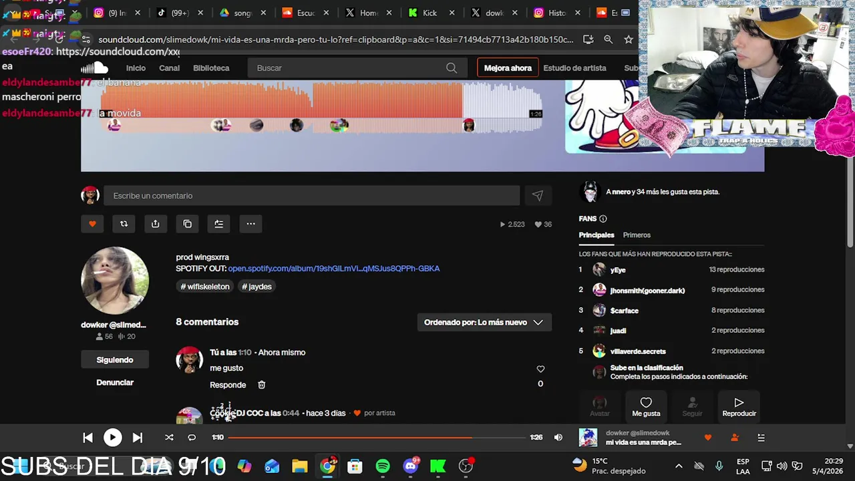Image resolution: width=855 pixels, height=481 pixels.
Task: Reply via the Responde link
Action: coord(228,385)
